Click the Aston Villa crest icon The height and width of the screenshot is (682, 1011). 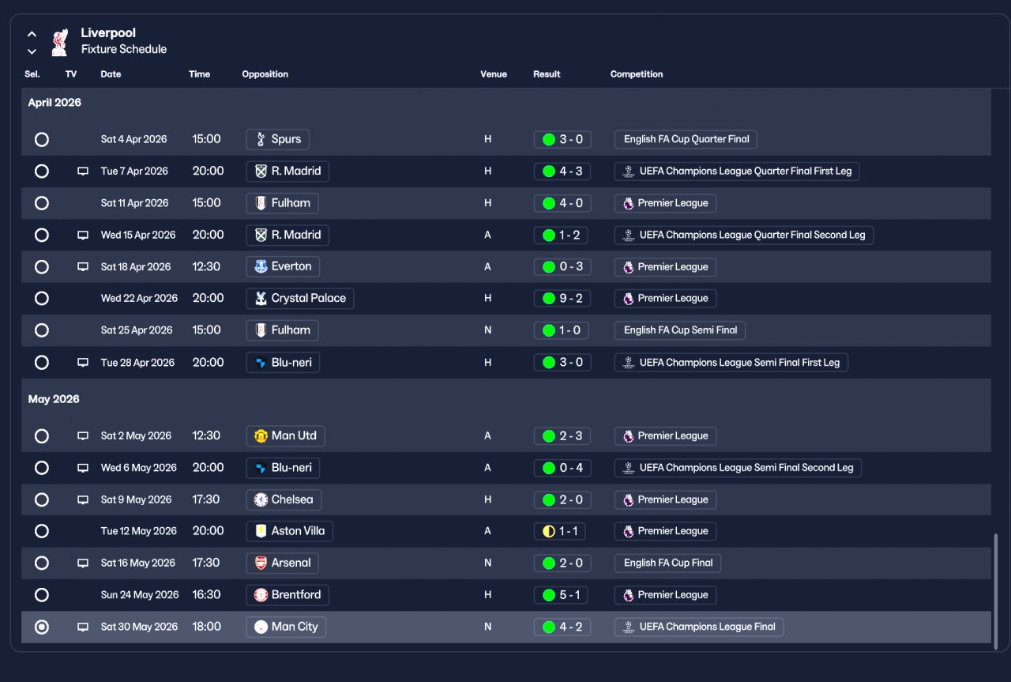(x=261, y=532)
